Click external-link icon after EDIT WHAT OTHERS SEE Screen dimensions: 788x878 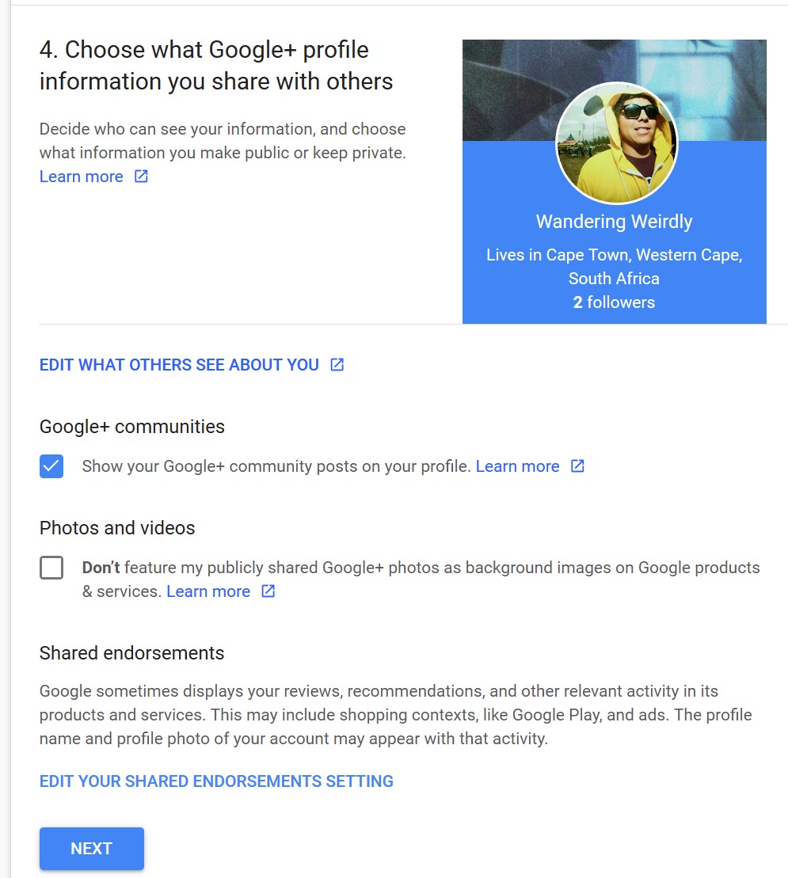[x=337, y=365]
